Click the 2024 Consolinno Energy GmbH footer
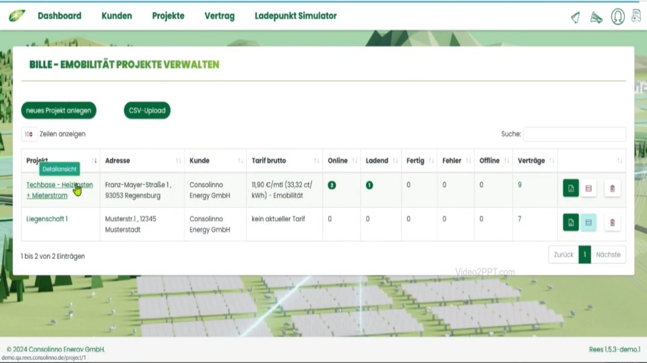This screenshot has width=647, height=363. (x=56, y=350)
